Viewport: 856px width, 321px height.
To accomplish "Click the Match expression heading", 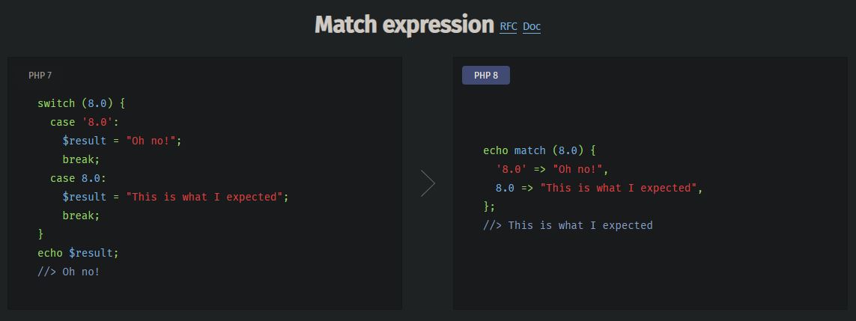I will [404, 25].
